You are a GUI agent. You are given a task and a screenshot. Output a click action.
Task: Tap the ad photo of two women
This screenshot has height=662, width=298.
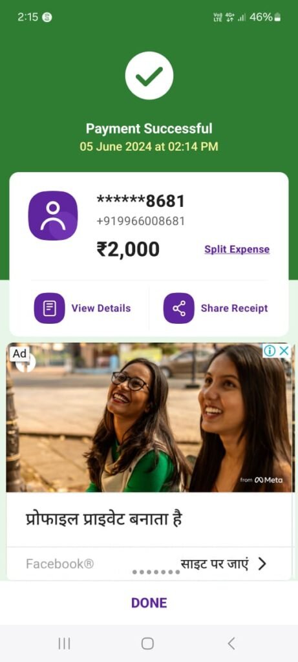149,417
